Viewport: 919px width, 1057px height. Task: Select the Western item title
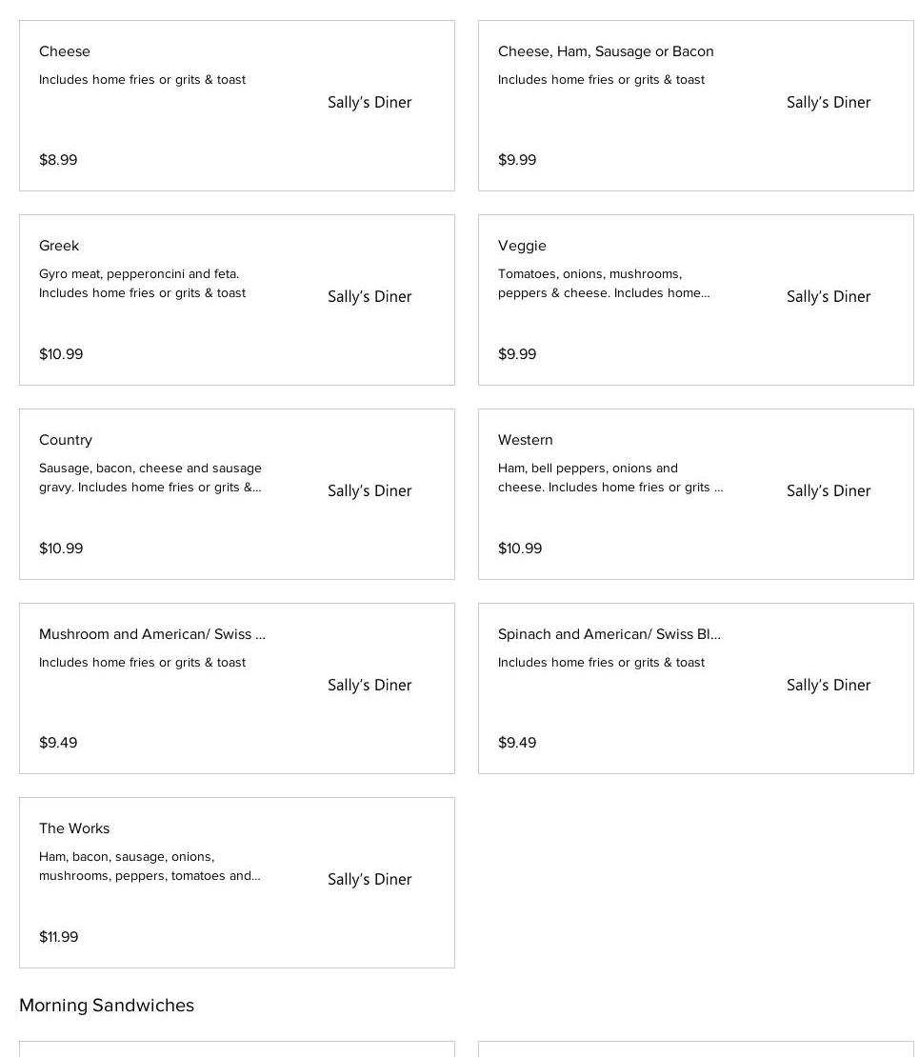[526, 440]
